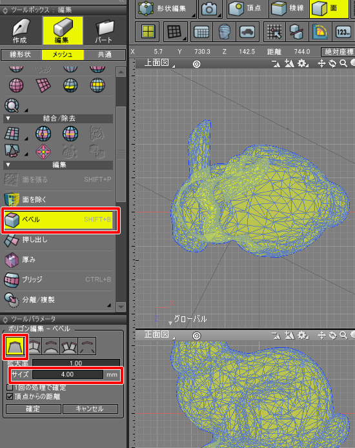This screenshot has width=355, height=448.
Task: Open the メッシュ tab
Action: [x=63, y=55]
